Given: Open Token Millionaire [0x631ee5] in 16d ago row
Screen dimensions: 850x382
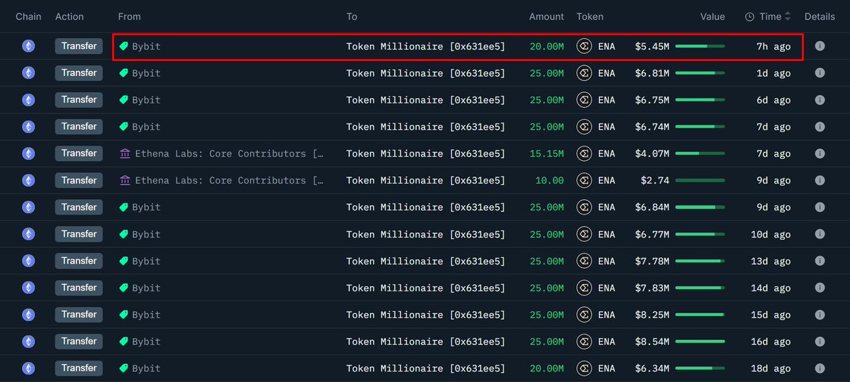Looking at the screenshot, I should 425,342.
